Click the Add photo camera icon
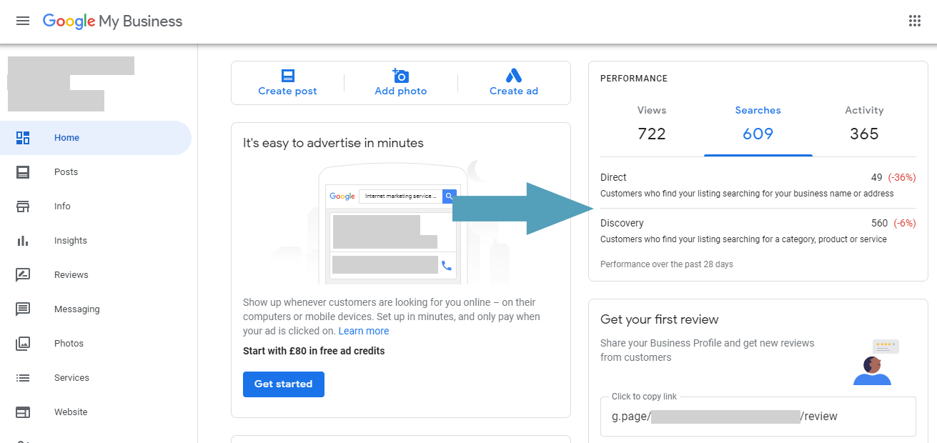This screenshot has height=443, width=937. pos(400,76)
